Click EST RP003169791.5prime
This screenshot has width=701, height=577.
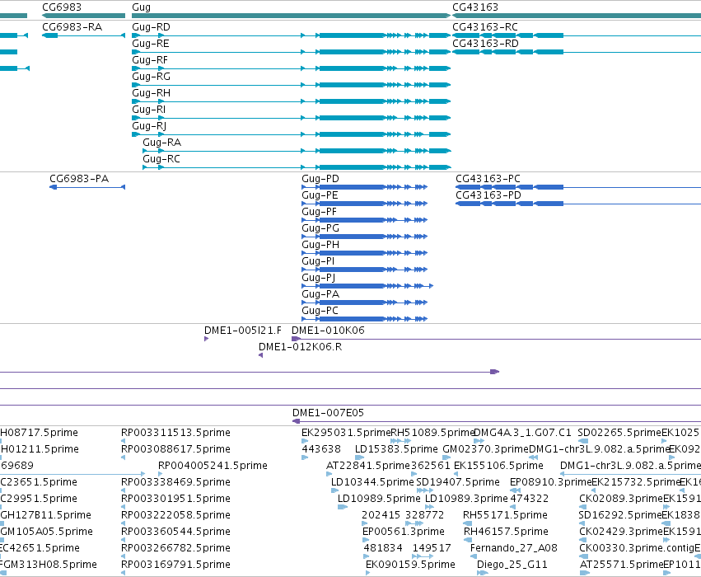click(x=175, y=565)
